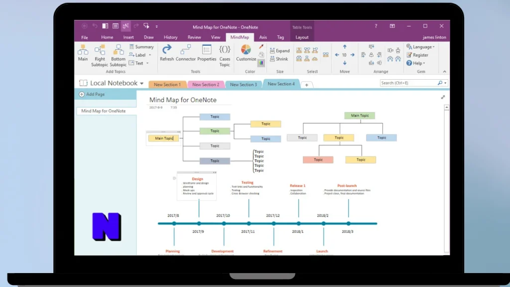
Task: Open search scope dropdown arrow
Action: point(445,83)
